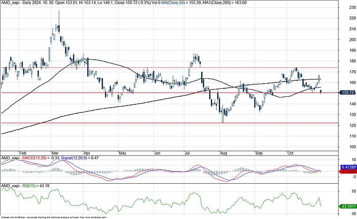Click the Apr month label
357x219 pixels.
[x=87, y=153]
